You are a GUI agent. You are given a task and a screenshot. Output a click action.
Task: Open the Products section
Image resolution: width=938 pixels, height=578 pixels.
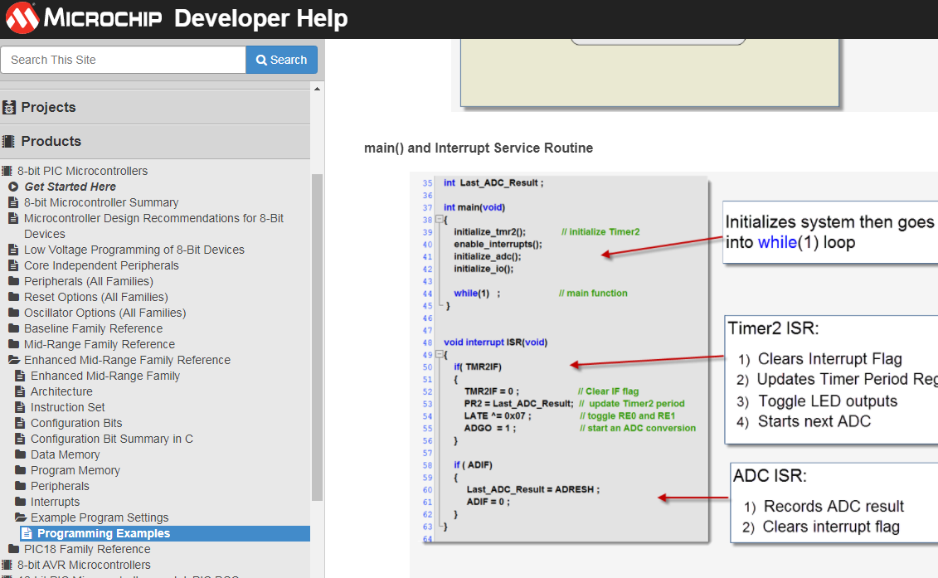tap(51, 141)
